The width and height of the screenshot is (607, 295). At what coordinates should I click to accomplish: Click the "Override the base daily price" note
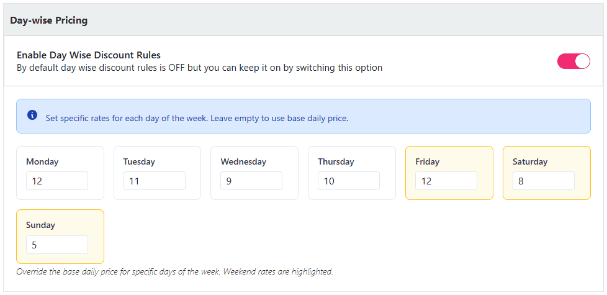174,272
